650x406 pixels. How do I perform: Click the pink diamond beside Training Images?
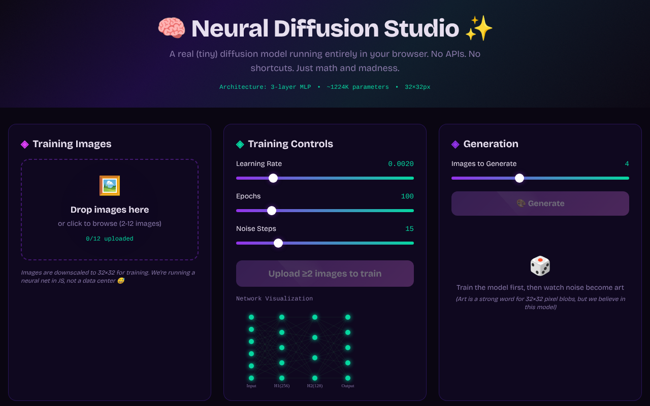coord(25,144)
